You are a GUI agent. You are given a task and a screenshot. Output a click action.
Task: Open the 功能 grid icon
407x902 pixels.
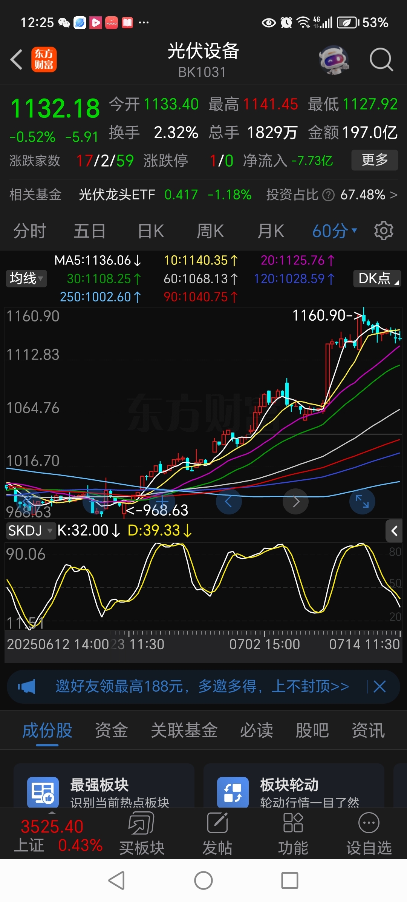293,823
